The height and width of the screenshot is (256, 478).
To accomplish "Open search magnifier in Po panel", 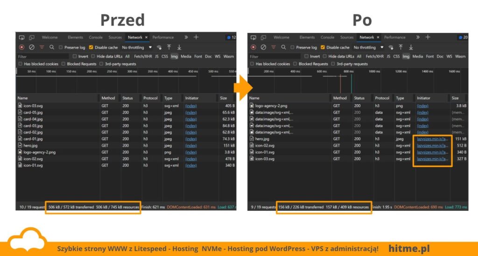I will click(x=283, y=47).
